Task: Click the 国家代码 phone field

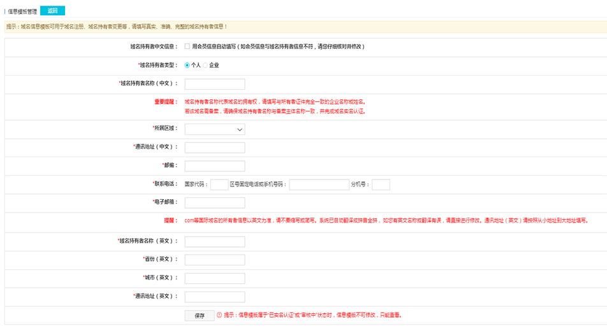Action: (219, 185)
